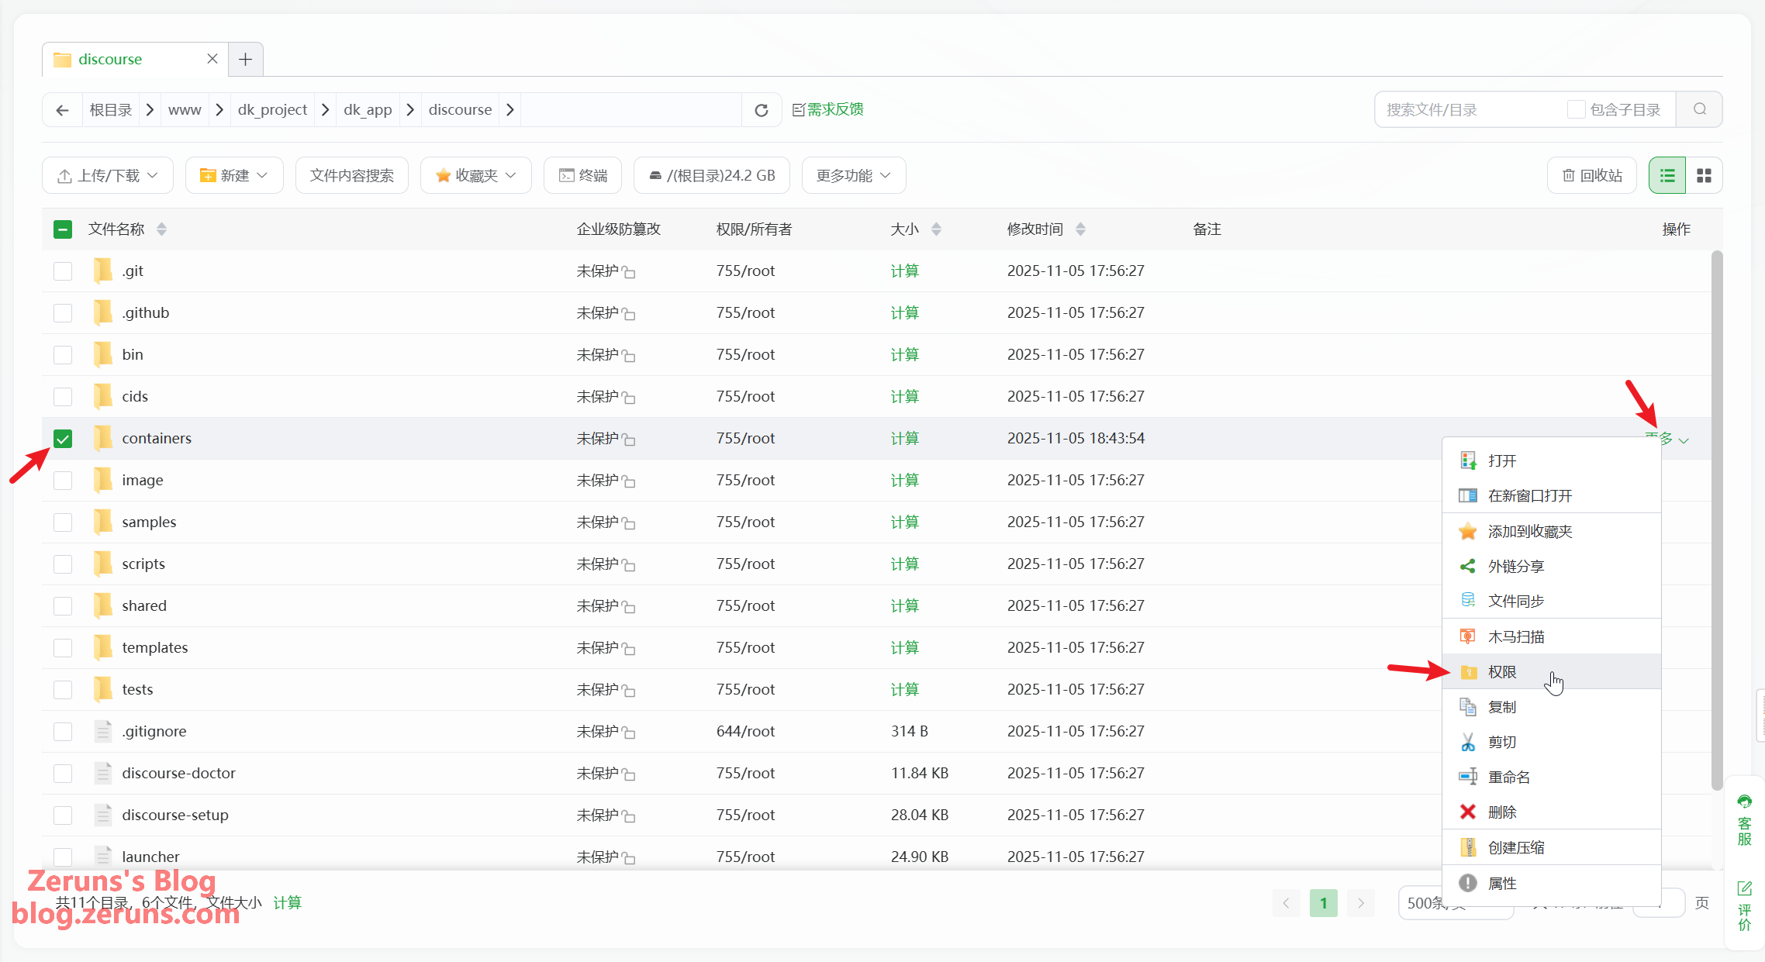Click the vertical scrollbar of file list

pos(1717,519)
